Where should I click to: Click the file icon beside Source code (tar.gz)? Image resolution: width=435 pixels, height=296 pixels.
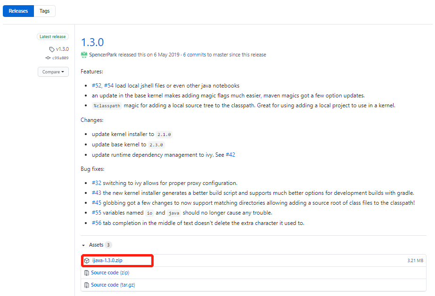(x=87, y=284)
